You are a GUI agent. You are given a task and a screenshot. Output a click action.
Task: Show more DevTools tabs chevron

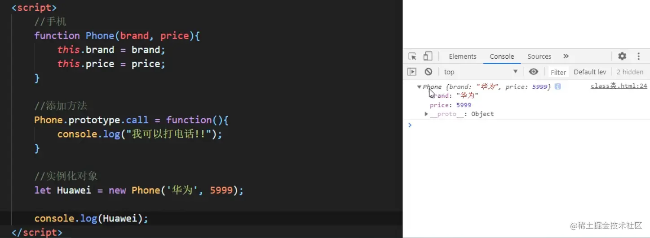[566, 56]
